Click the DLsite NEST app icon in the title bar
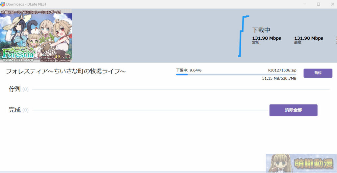337x173 pixels. click(3, 4)
